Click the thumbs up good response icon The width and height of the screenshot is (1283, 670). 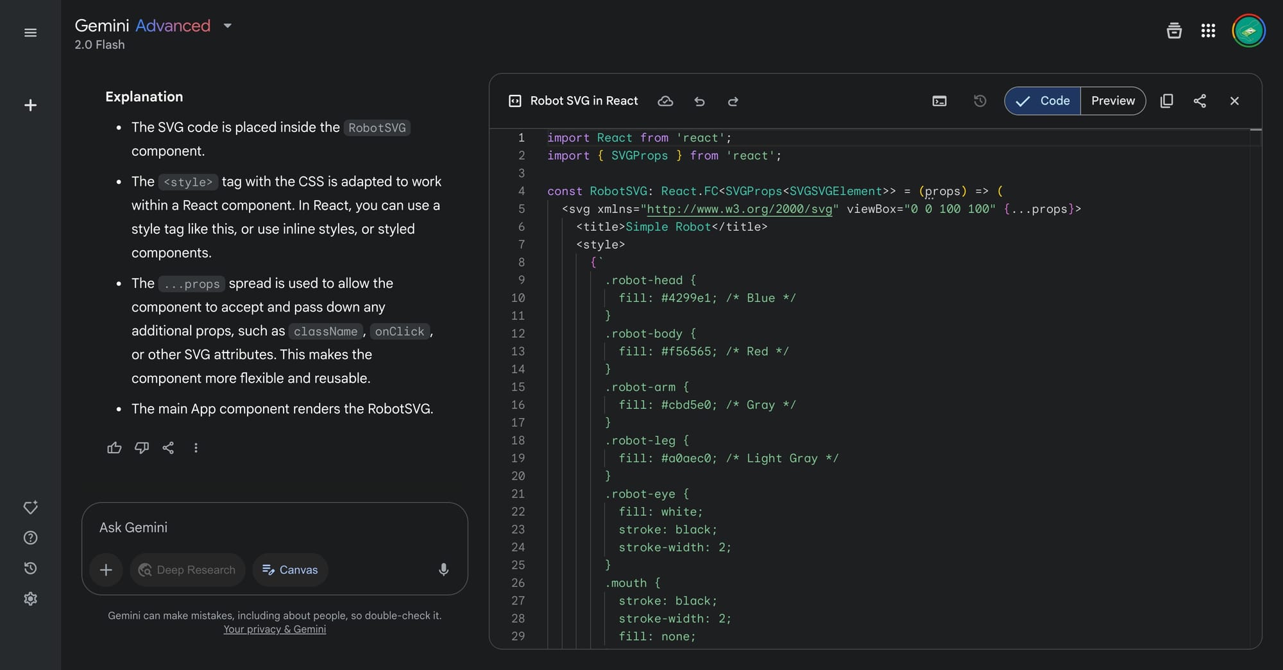point(114,448)
